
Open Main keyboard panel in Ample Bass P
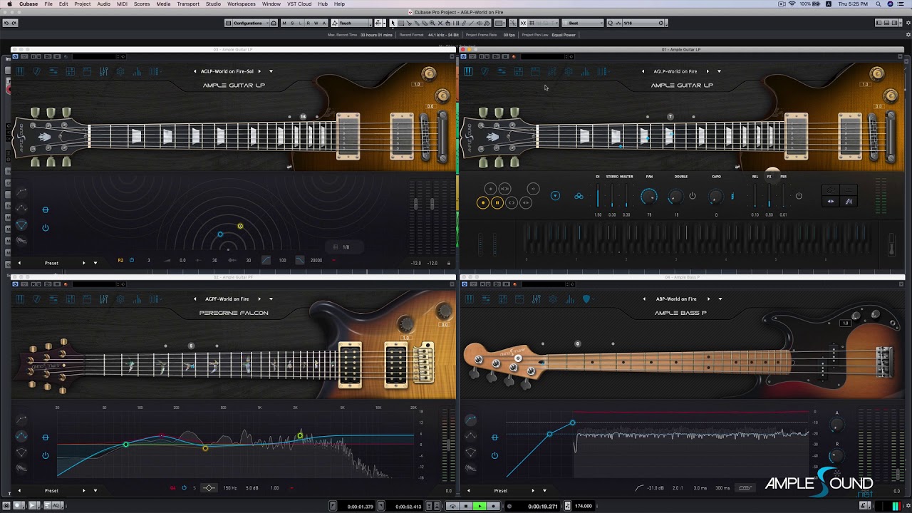pos(468,299)
